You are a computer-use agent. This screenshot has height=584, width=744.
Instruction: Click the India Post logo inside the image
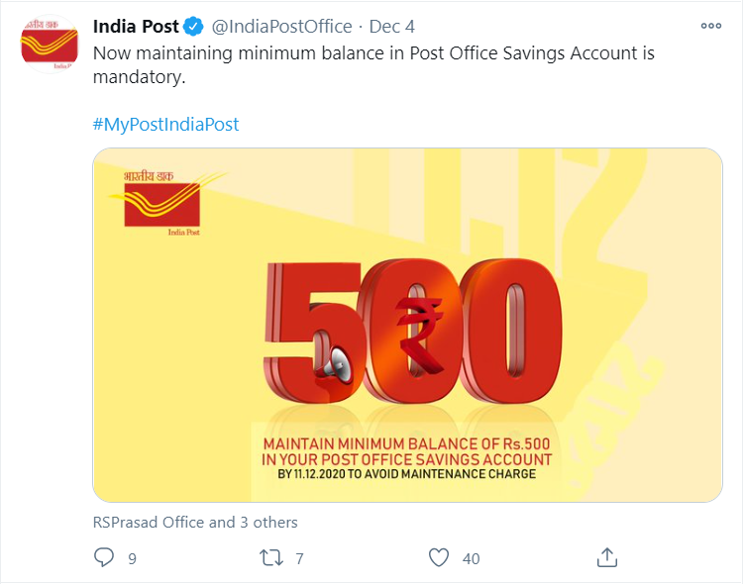tap(160, 202)
